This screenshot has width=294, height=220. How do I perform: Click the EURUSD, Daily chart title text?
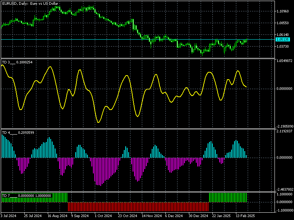click(30, 4)
